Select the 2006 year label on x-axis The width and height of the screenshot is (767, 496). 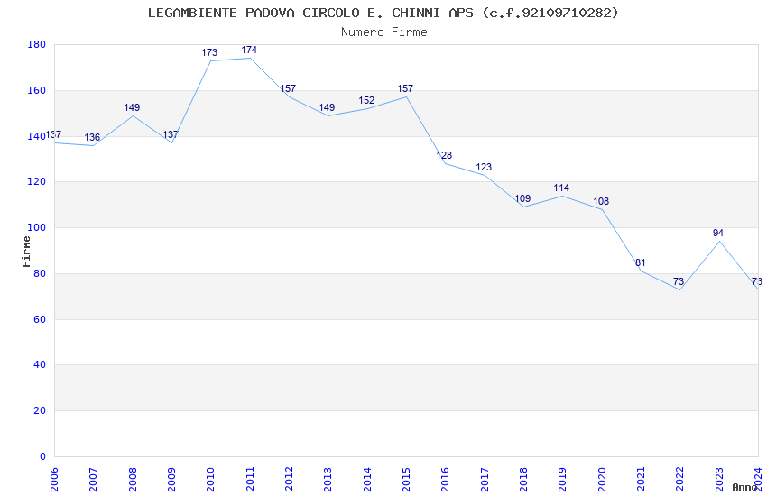coord(54,480)
